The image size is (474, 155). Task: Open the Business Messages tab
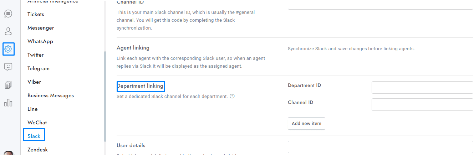click(x=51, y=95)
